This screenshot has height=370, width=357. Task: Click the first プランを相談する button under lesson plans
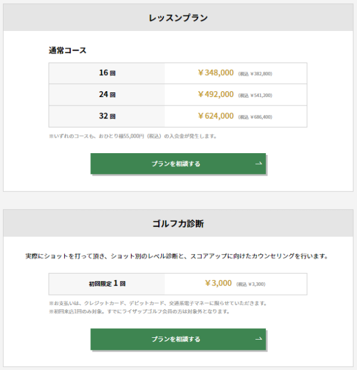[178, 163]
